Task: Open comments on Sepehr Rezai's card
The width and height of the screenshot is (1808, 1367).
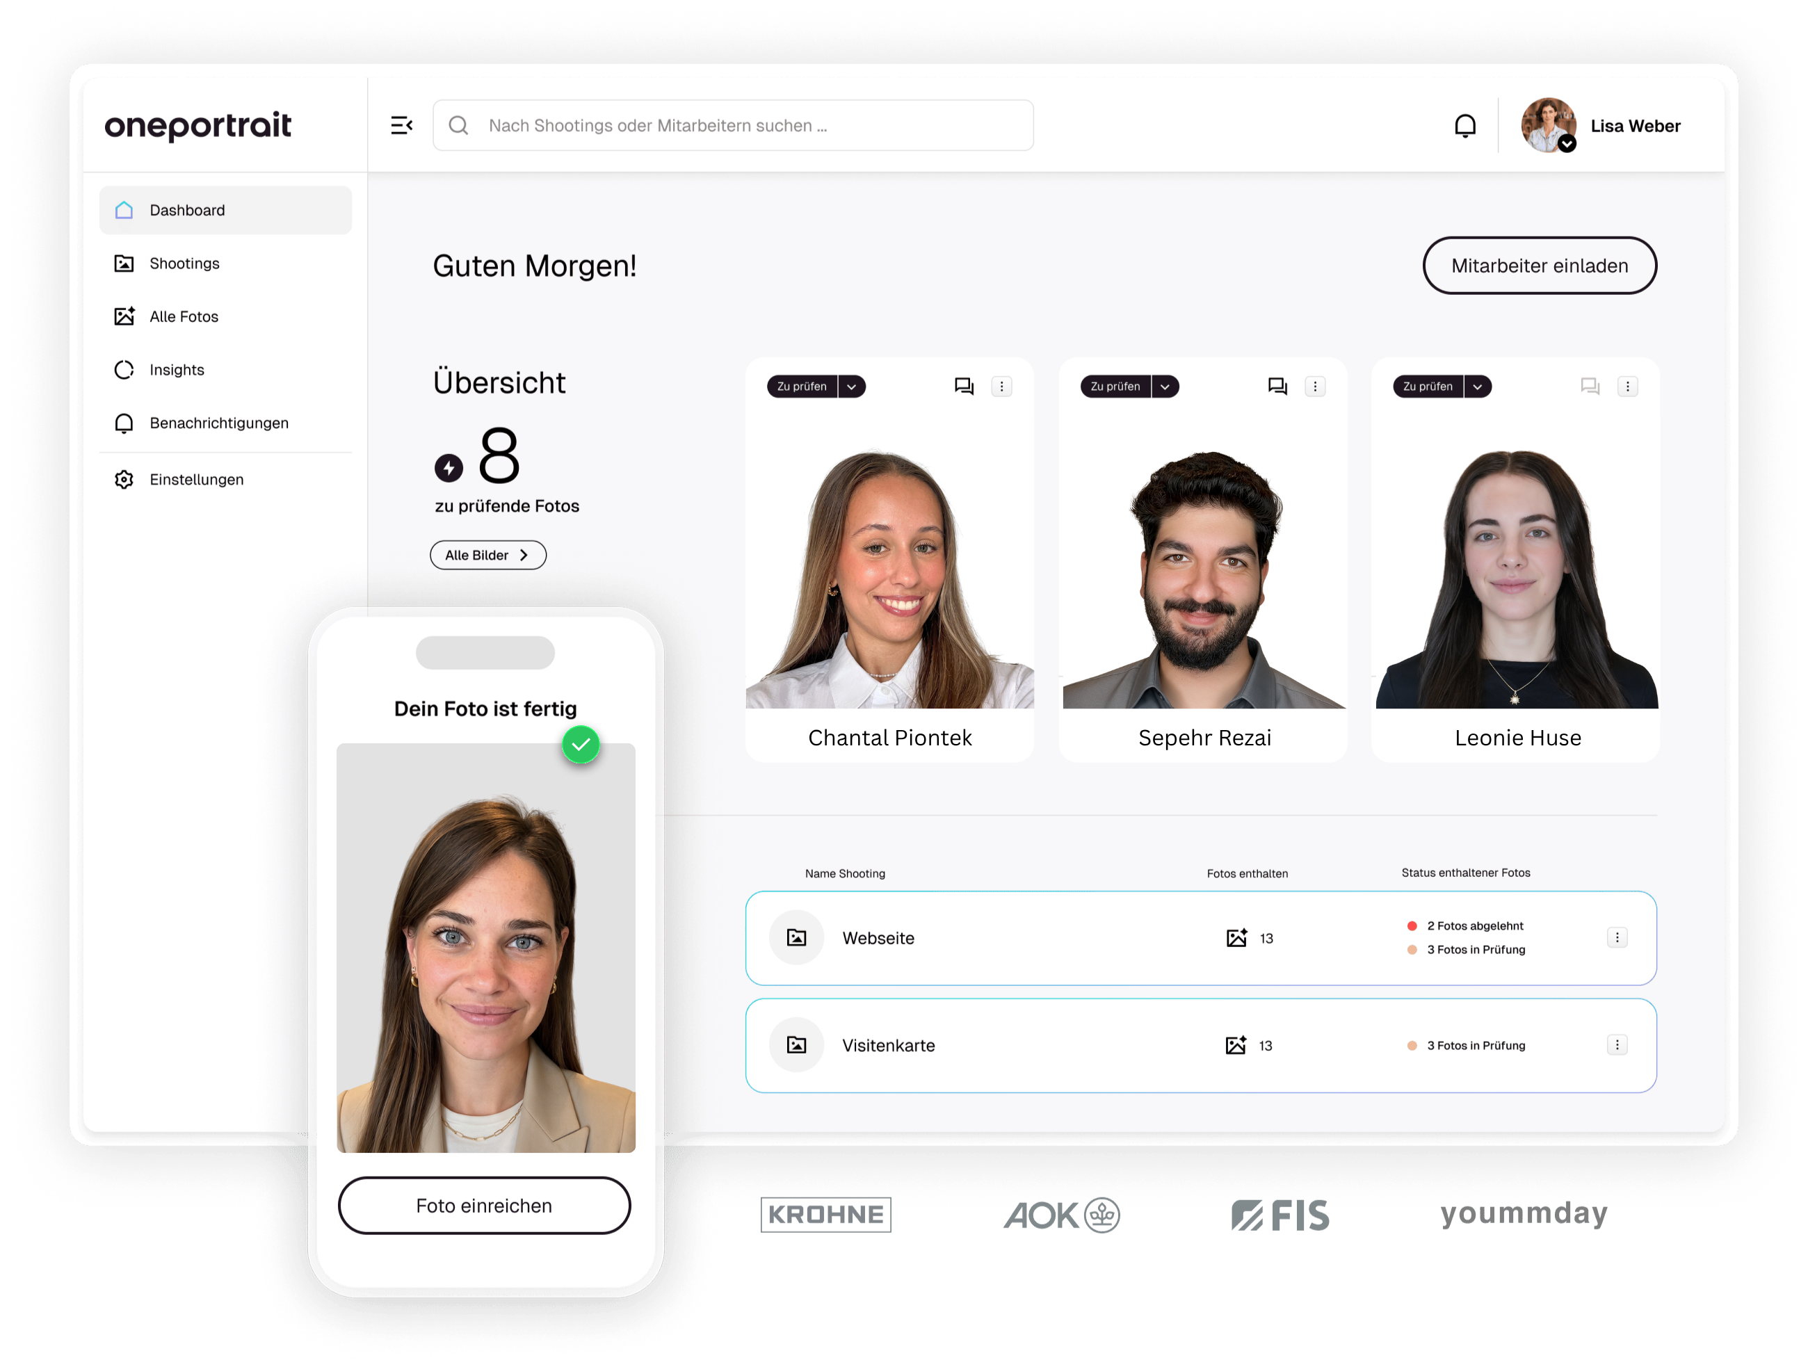Action: coord(1277,387)
